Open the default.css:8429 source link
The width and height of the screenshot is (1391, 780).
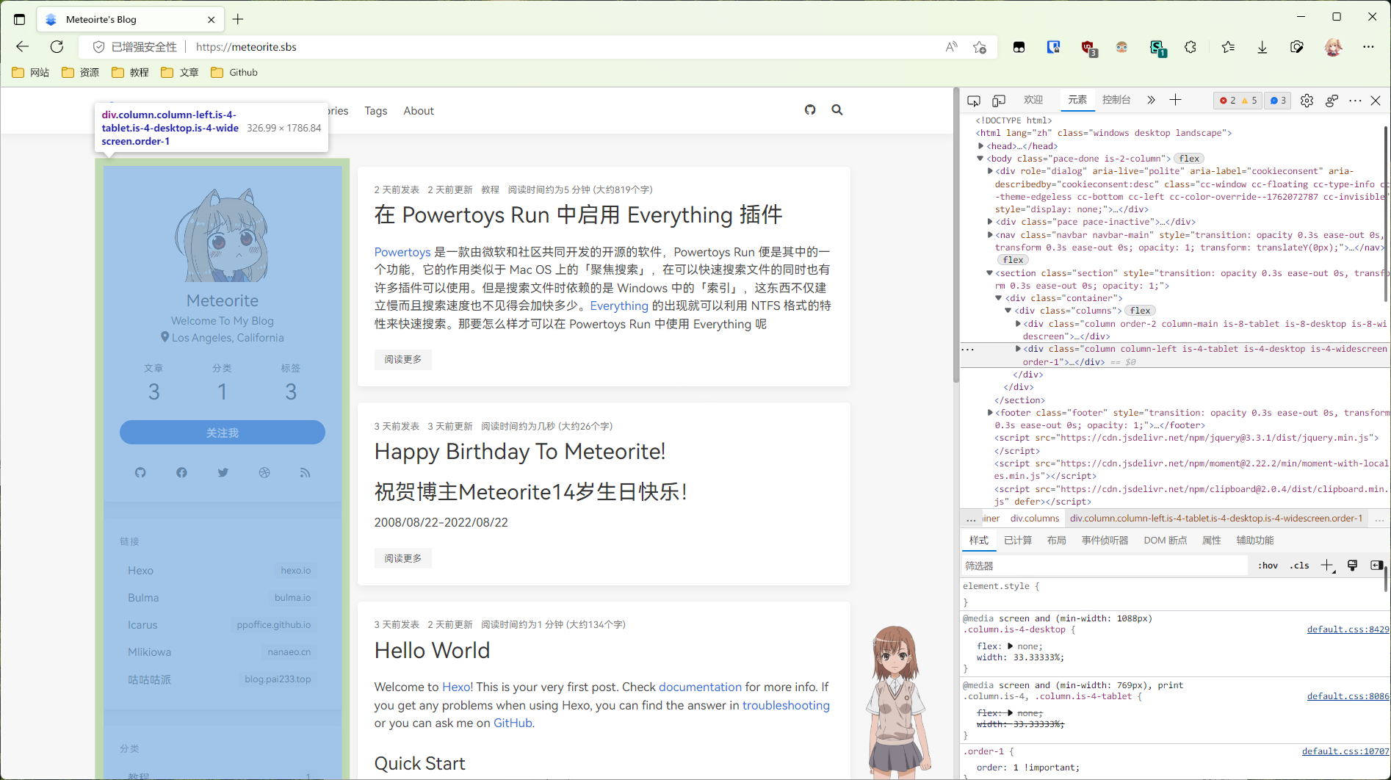(x=1347, y=629)
